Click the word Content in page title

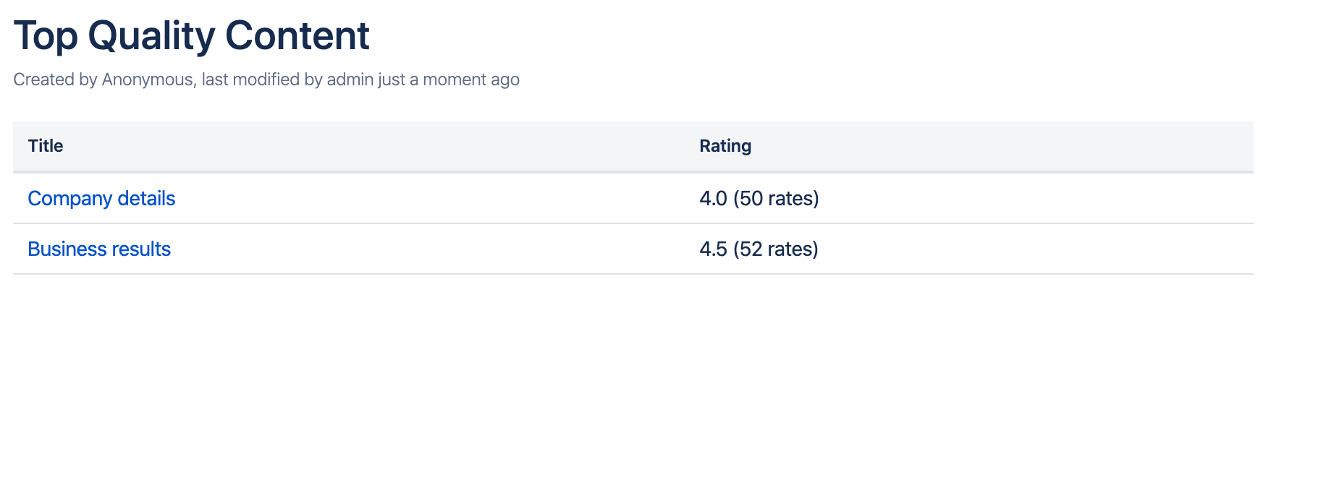coord(297,35)
